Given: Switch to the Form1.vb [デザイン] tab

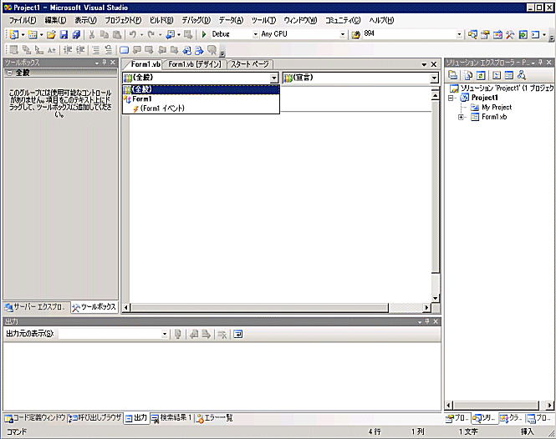Looking at the screenshot, I should 194,64.
